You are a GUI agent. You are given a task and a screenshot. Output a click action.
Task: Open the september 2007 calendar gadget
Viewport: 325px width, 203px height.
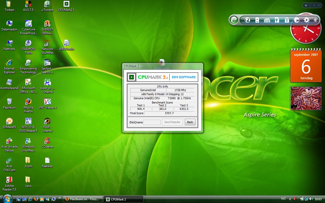306,65
